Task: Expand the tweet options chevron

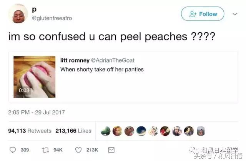Action: coord(235,14)
